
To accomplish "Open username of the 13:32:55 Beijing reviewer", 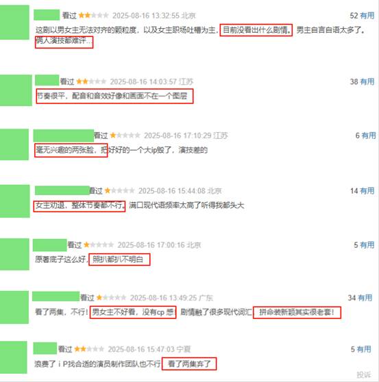I will pos(47,15).
